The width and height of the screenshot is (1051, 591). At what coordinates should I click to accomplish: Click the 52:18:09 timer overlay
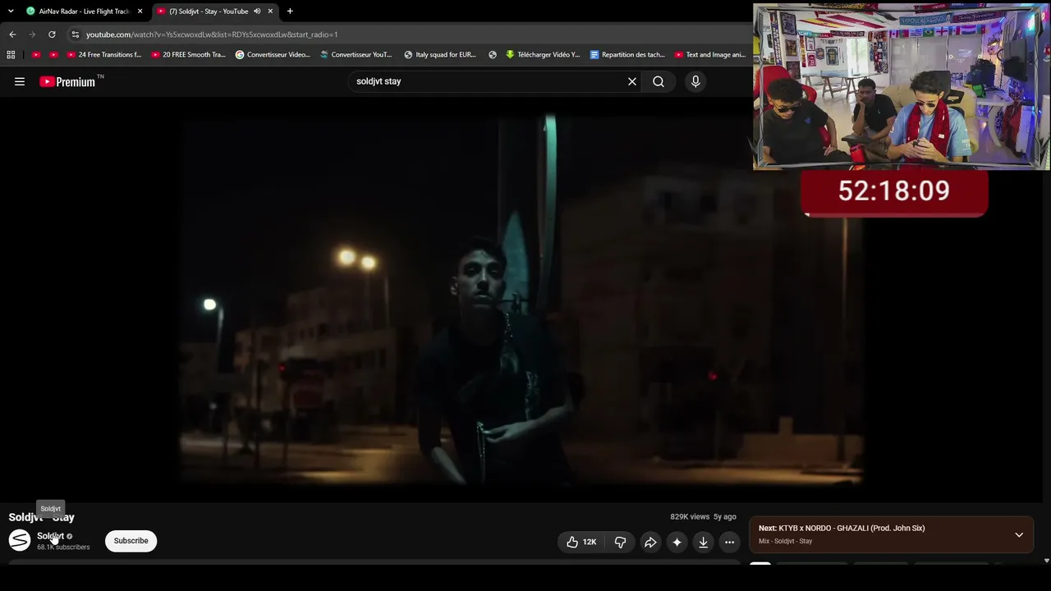point(894,191)
